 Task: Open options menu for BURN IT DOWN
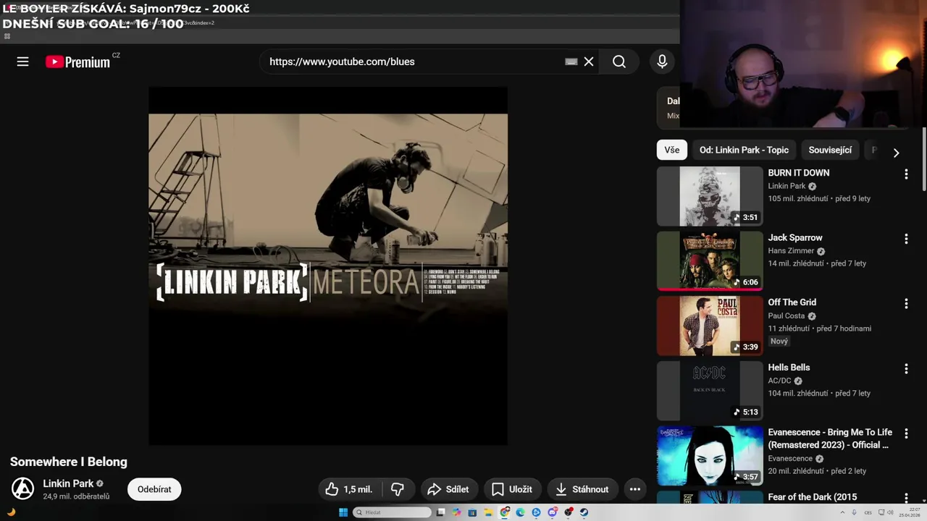(x=906, y=174)
